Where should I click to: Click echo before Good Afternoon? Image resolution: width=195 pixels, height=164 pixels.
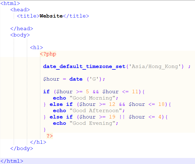click(60, 111)
